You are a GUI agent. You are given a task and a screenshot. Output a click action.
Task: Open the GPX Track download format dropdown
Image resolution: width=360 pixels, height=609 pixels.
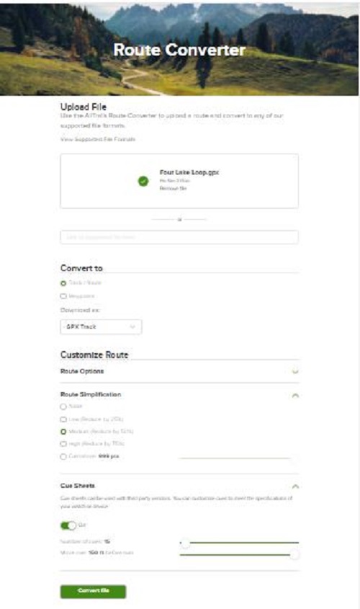101,326
